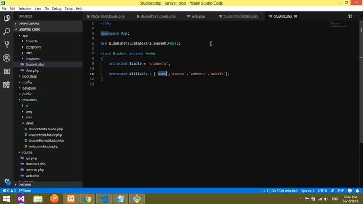Open the File menu
The height and width of the screenshot is (204, 363).
(4, 9)
